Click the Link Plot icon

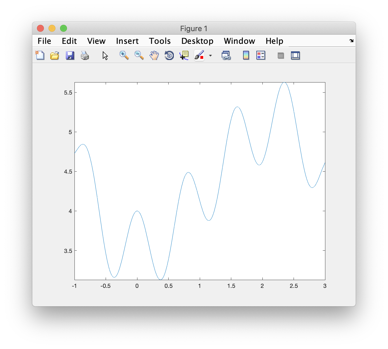click(x=226, y=55)
